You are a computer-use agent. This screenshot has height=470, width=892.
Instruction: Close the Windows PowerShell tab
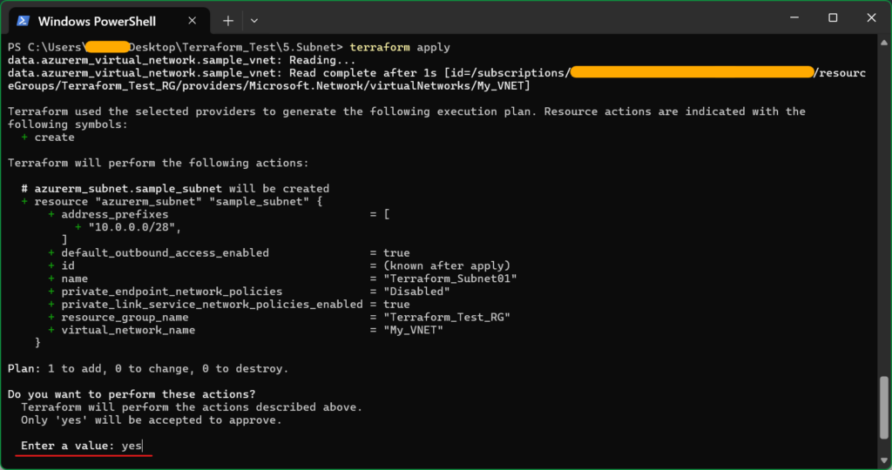point(193,21)
